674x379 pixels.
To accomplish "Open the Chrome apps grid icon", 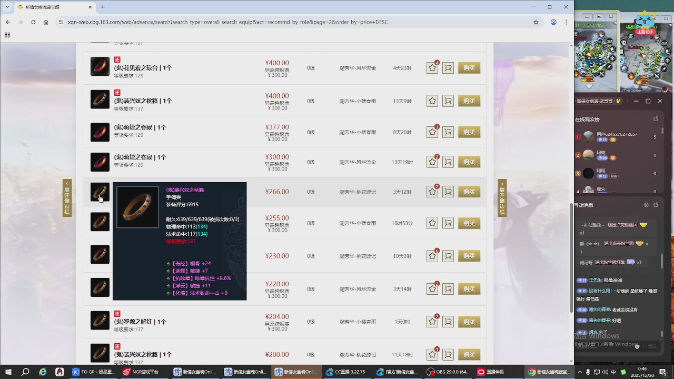I will click(x=7, y=35).
